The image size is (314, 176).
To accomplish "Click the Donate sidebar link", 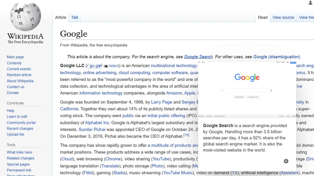I will coord(13,93).
